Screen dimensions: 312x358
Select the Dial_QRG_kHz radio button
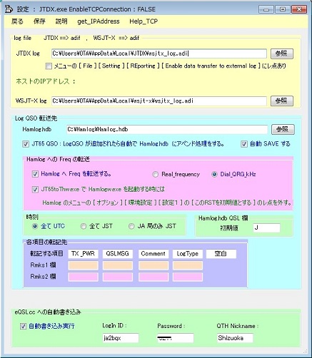click(214, 174)
